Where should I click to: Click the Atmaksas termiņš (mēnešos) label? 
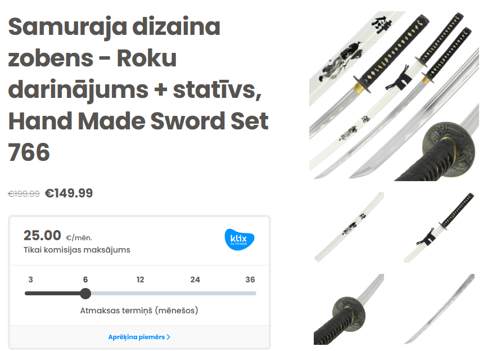coord(139,310)
